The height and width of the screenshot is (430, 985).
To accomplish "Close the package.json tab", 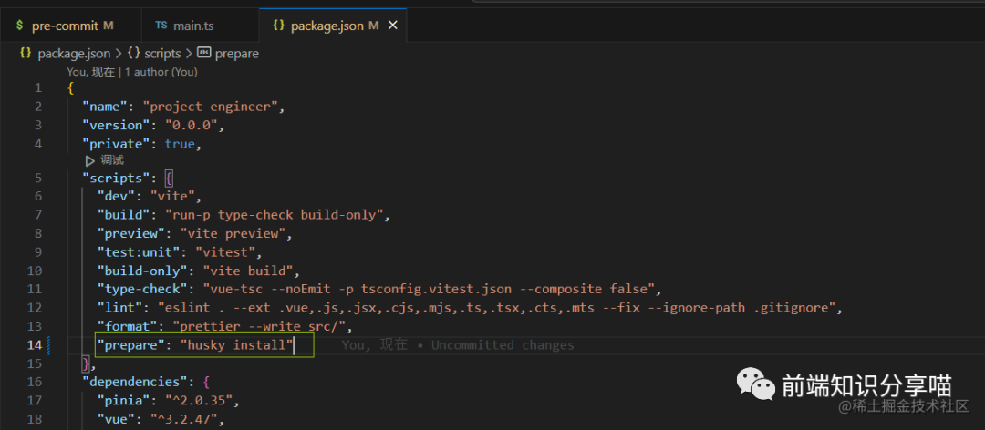I will [392, 26].
